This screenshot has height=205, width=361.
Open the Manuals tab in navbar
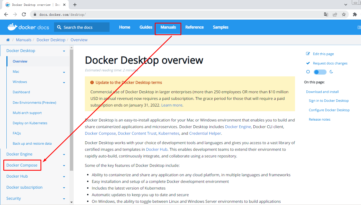(x=168, y=27)
